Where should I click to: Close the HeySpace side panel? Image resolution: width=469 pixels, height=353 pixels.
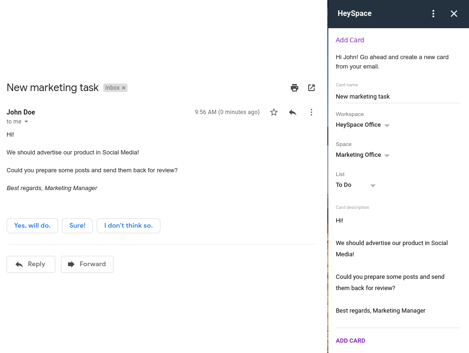(x=454, y=14)
